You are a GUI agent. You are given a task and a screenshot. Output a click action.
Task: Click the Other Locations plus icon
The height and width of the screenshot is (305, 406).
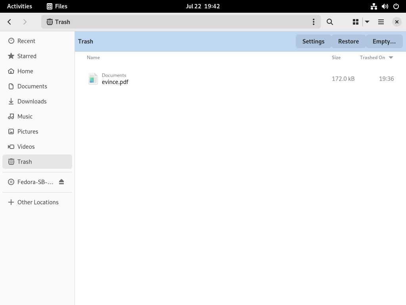(11, 202)
